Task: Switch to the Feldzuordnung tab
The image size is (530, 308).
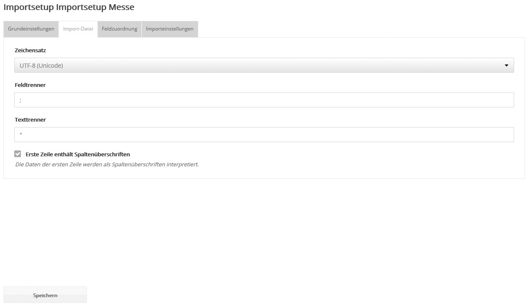Action: click(119, 29)
